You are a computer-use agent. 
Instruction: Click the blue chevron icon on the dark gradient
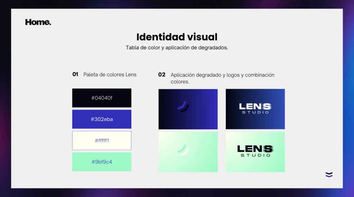[183, 106]
